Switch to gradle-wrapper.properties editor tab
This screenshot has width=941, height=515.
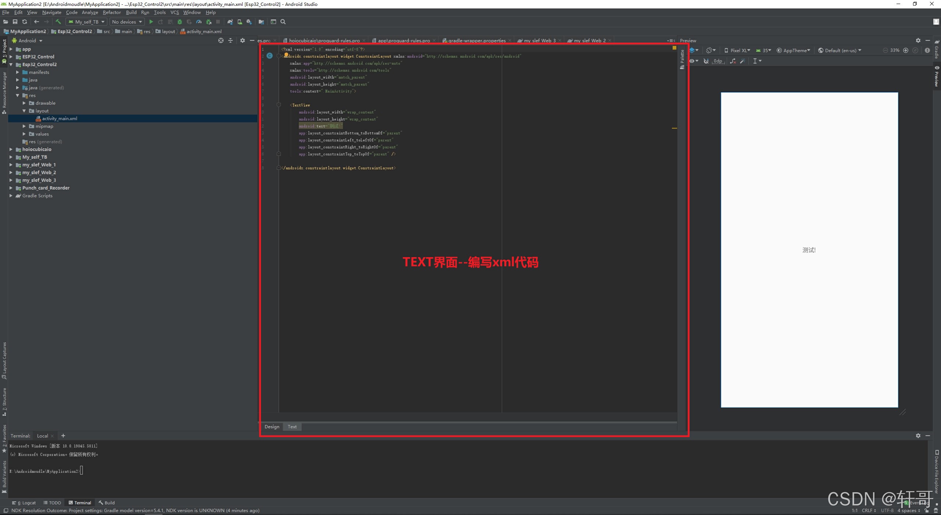click(476, 40)
